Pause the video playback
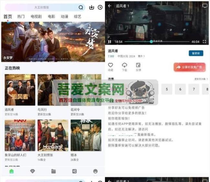 pos(110,42)
